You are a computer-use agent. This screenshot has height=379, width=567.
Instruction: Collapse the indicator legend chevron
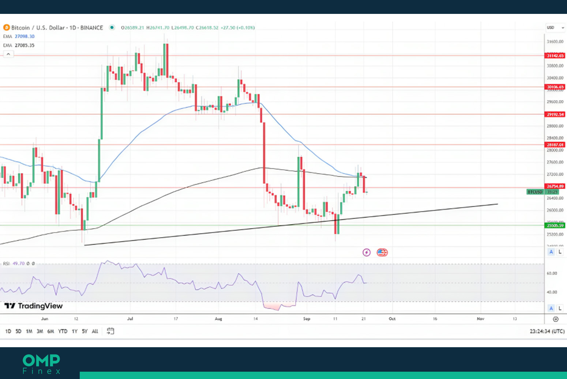(8, 54)
